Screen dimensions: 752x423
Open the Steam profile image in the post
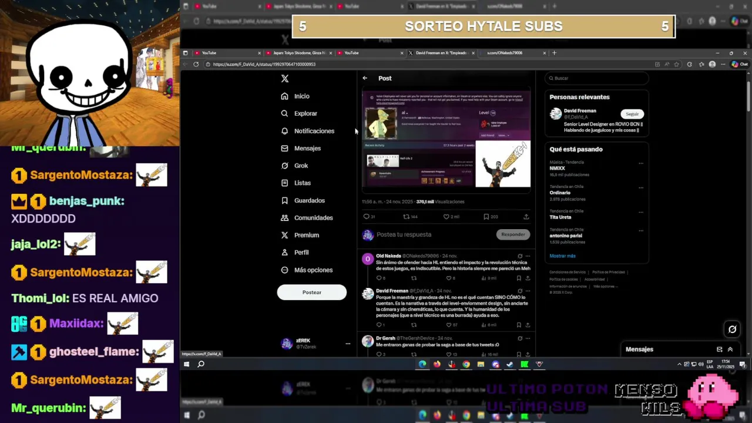pos(381,123)
